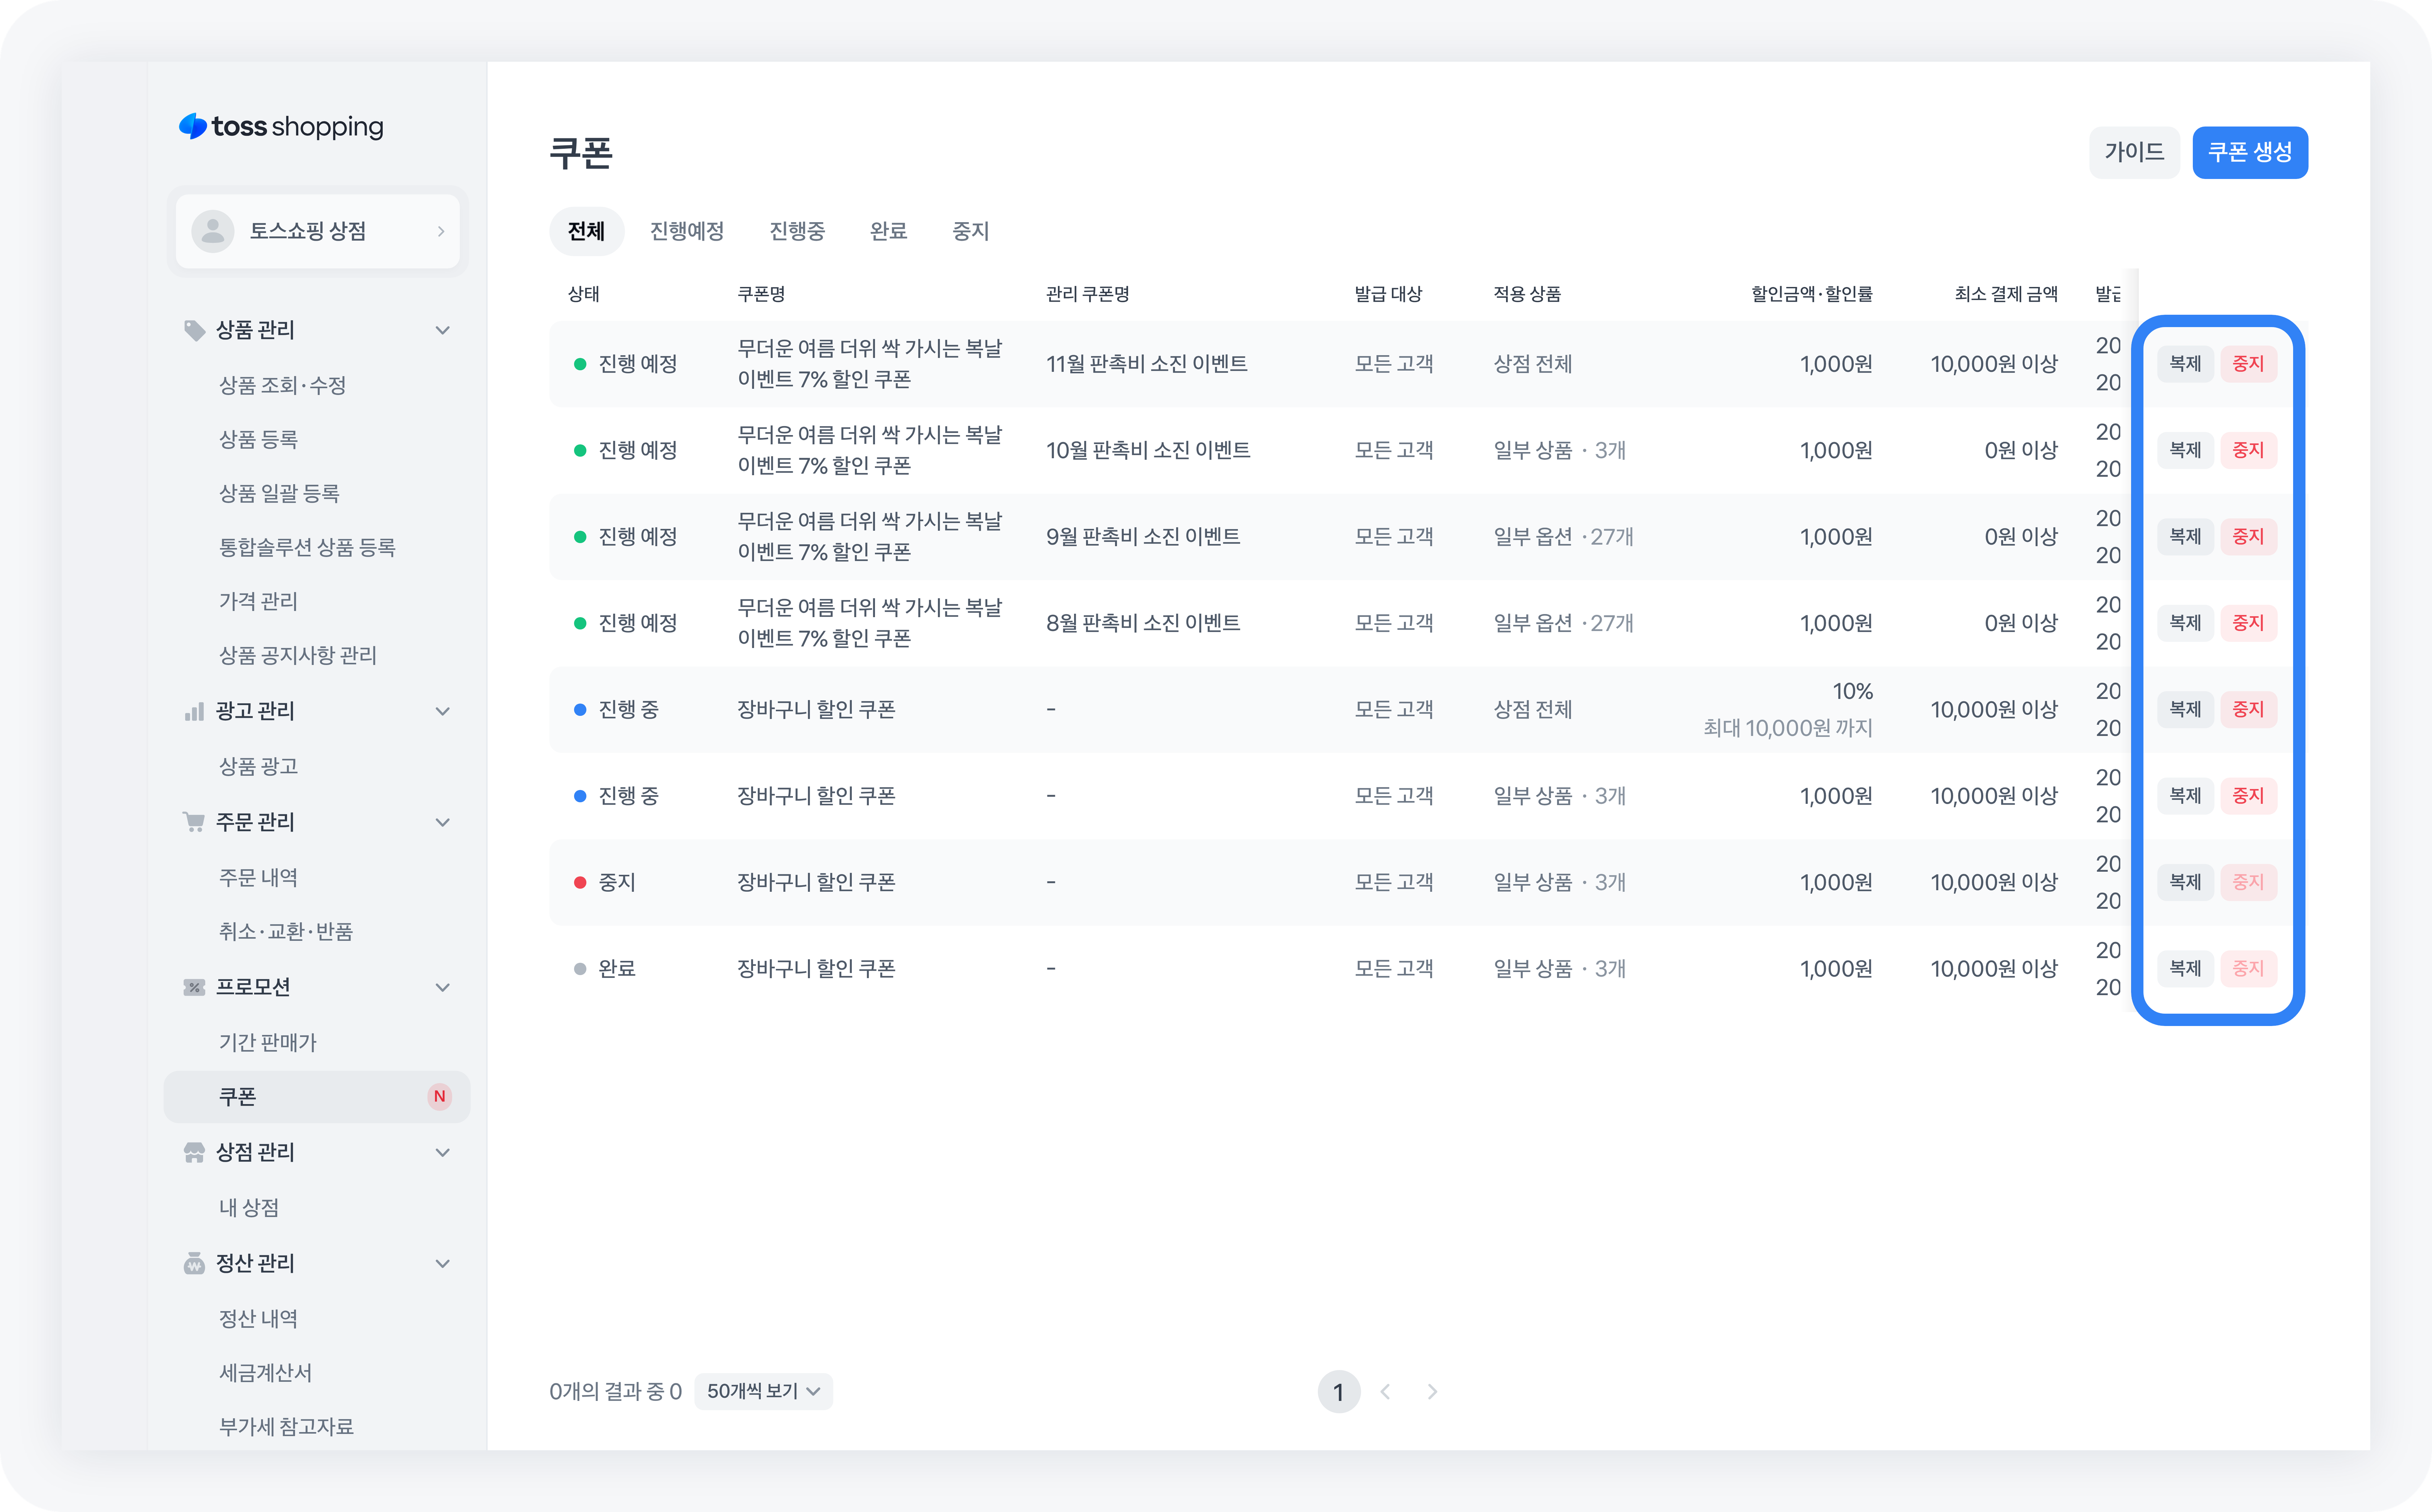The height and width of the screenshot is (1512, 2432).
Task: Click the store profile avatar icon
Action: (x=212, y=231)
